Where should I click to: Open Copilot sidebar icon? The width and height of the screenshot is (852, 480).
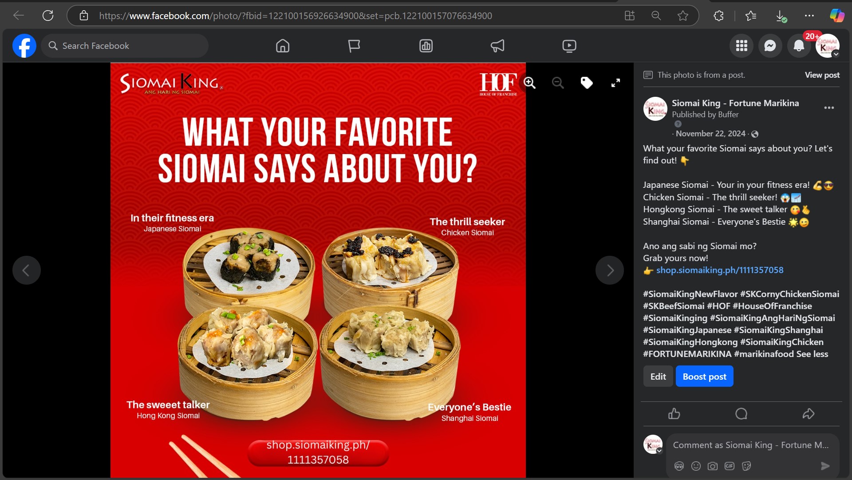tap(837, 16)
